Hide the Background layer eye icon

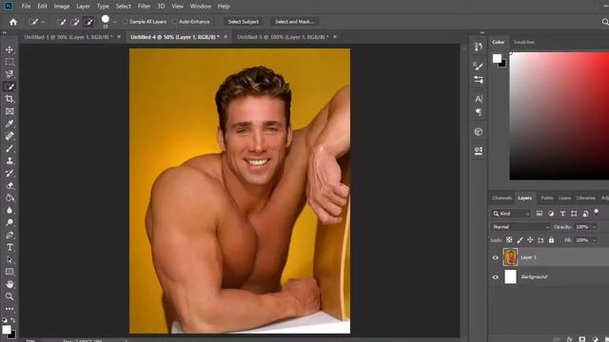[x=495, y=276]
